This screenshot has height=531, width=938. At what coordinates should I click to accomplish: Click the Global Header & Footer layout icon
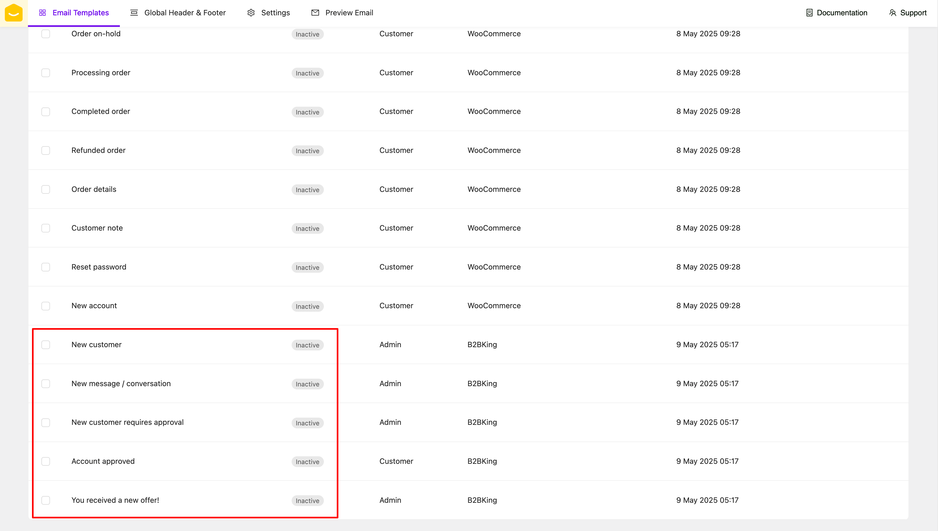coord(134,13)
